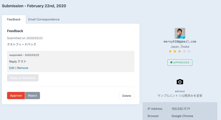Screen dimensions: 221x120
Task: Click the submitter's avatar photo
Action: (180, 33)
